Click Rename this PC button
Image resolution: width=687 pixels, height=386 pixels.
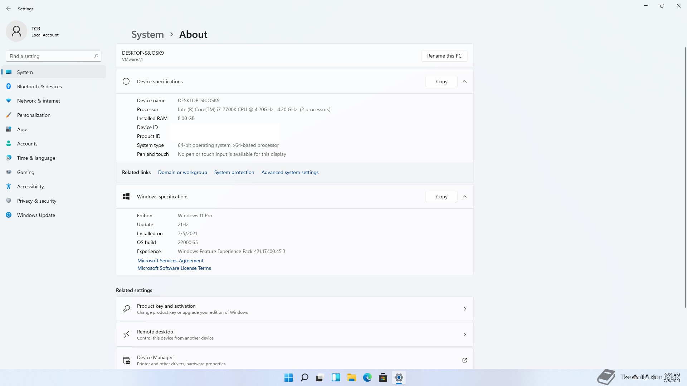444,56
